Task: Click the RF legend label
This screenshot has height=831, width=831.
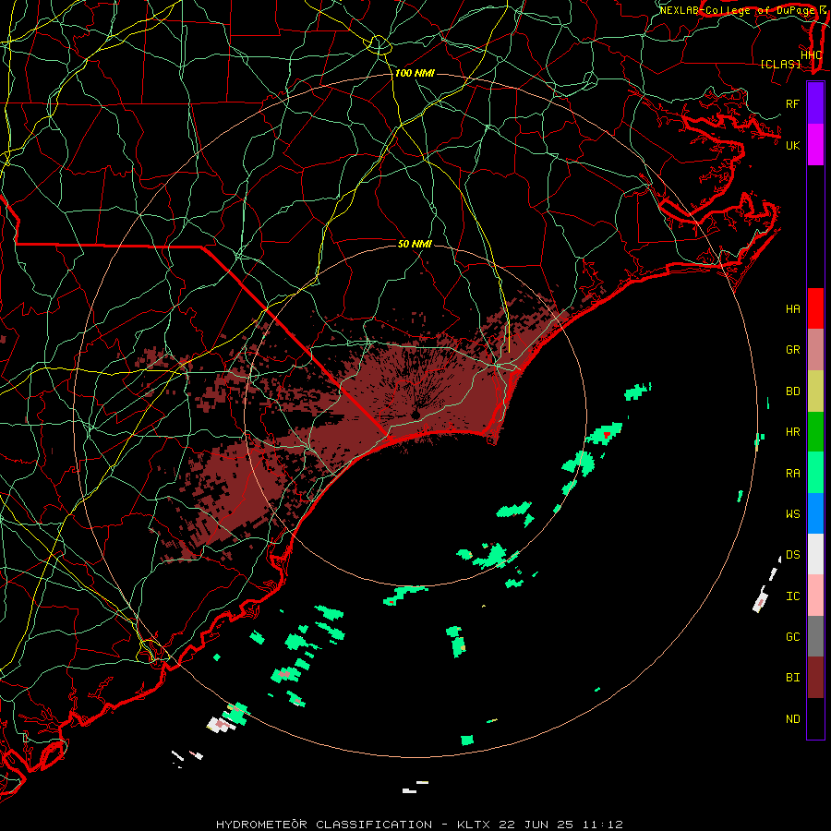Action: (x=793, y=103)
